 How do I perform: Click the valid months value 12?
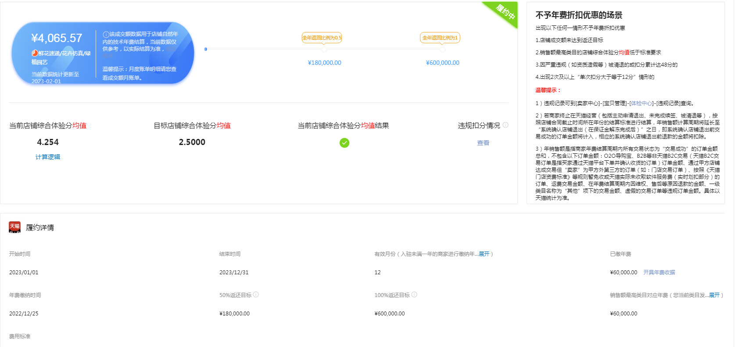pos(377,273)
